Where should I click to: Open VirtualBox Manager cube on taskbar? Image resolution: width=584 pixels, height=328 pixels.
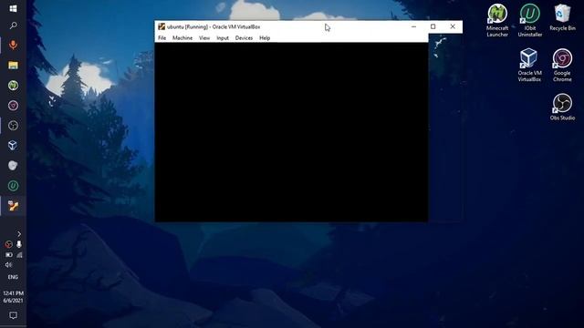click(x=13, y=146)
